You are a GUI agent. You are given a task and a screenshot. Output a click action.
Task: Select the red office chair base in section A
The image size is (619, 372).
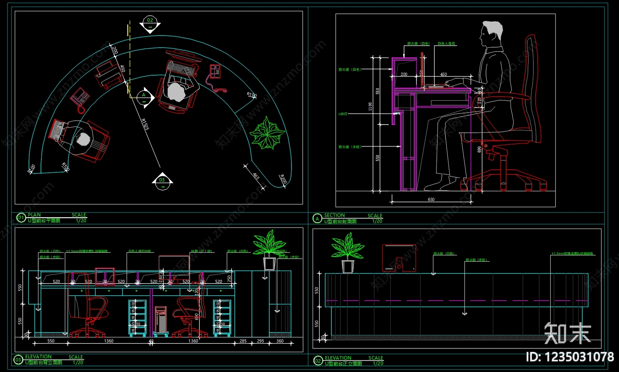pyautogui.click(x=503, y=180)
